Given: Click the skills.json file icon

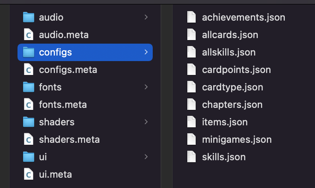Looking at the screenshot, I should [192, 157].
